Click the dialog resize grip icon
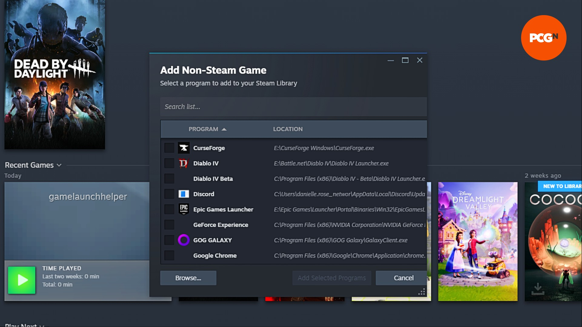The image size is (582, 327). click(x=421, y=292)
